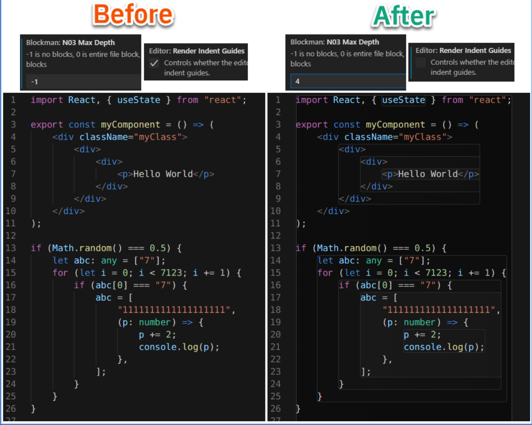Viewport: 532px width, 425px height.
Task: Click the Max Depth field showing -1
Action: (83, 82)
